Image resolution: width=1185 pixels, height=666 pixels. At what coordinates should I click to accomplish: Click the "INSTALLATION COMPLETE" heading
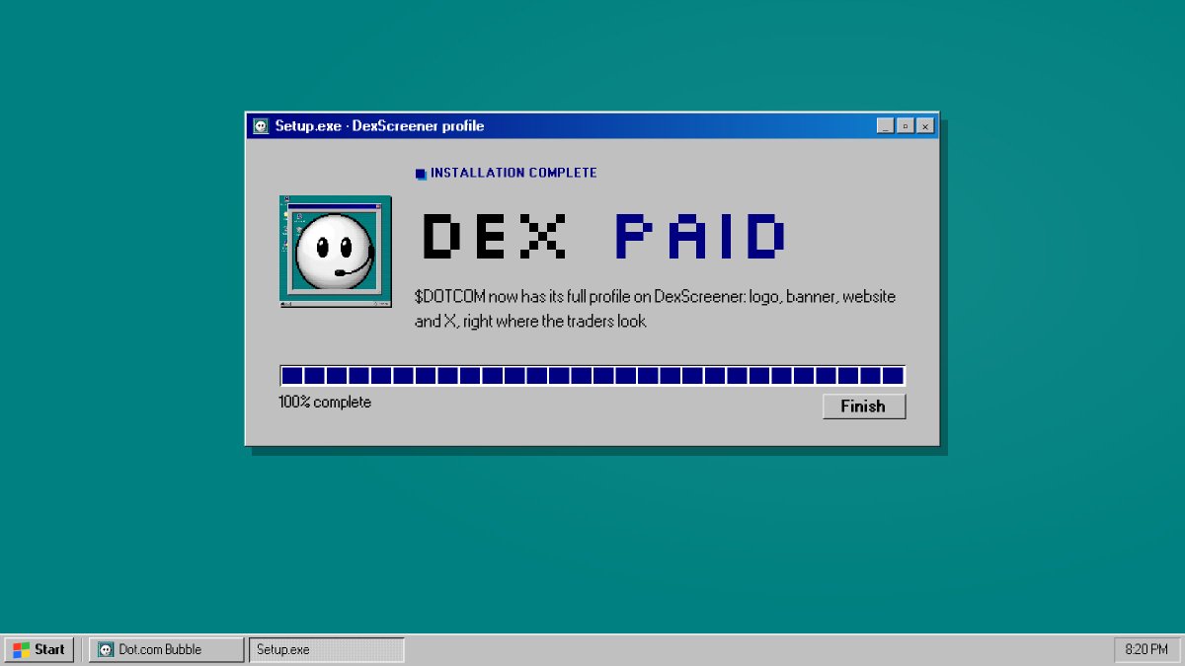click(x=513, y=173)
